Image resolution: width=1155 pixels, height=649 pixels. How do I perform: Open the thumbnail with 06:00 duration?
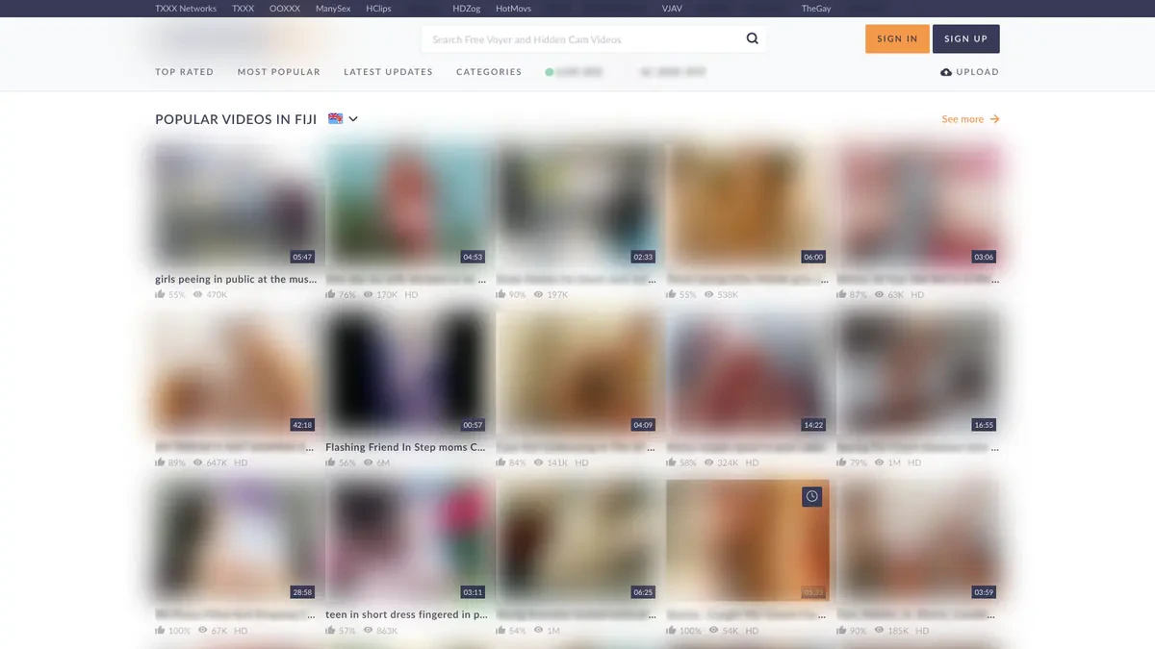[748, 205]
